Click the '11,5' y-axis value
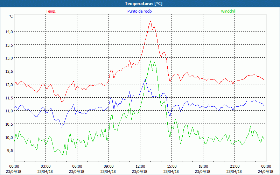280x175 pixels. 9,98
